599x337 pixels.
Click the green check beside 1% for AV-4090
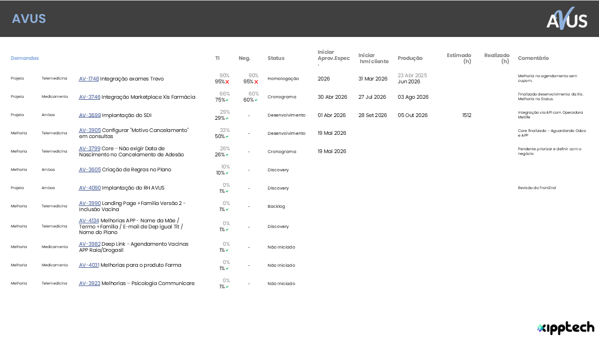227,191
